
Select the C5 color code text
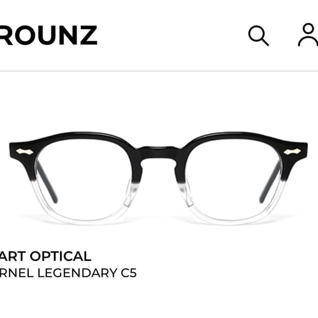point(129,273)
